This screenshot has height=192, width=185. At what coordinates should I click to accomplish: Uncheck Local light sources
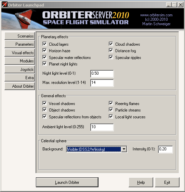[111, 117]
